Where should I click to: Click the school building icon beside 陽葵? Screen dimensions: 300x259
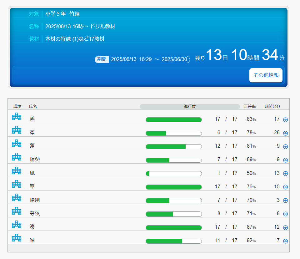coord(17,157)
